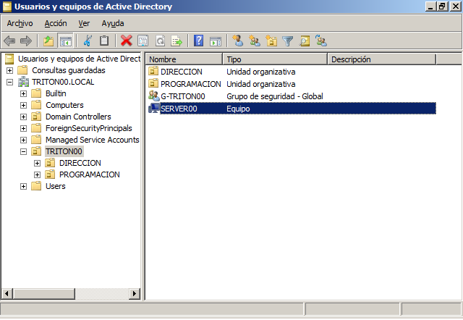Viewport: 463px width, 320px height.
Task: Collapse the TRITON00.LOCAL domain node
Action: 9,82
